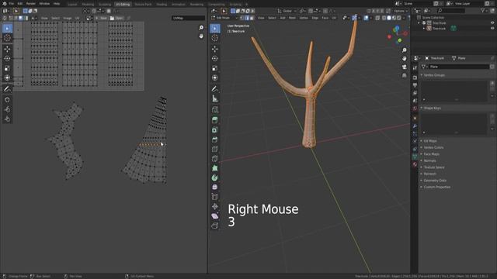Expand the UV Maps panel
This screenshot has height=279, width=497.
click(429, 141)
